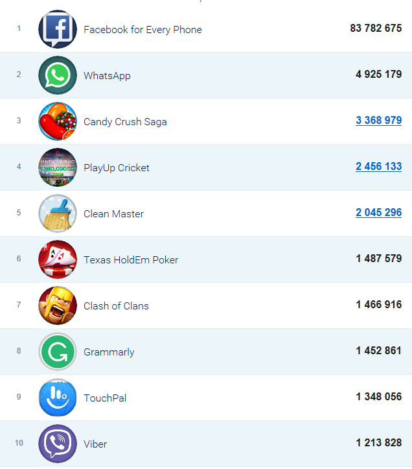Click the PlayUp Cricket app icon
The height and width of the screenshot is (469, 412).
click(x=58, y=167)
